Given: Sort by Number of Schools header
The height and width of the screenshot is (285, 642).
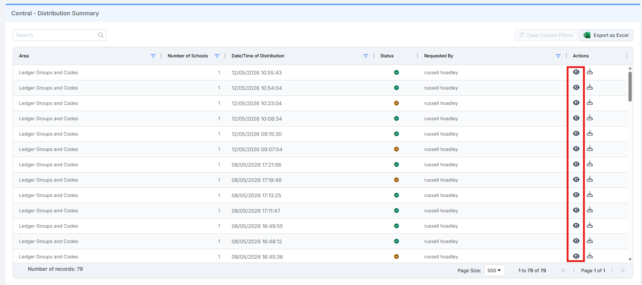Looking at the screenshot, I should (188, 56).
